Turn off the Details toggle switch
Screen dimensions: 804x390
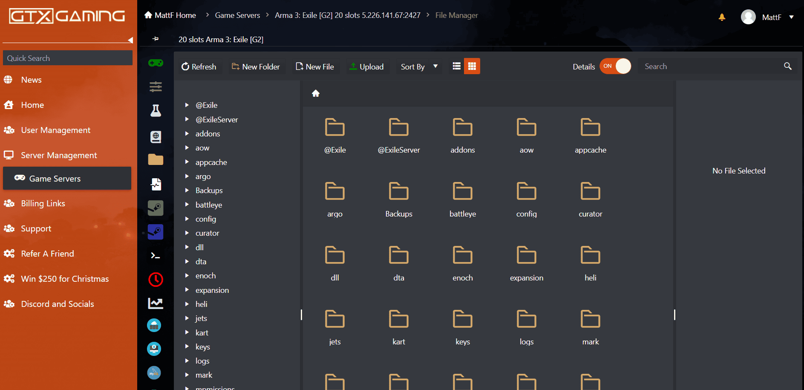coord(615,66)
